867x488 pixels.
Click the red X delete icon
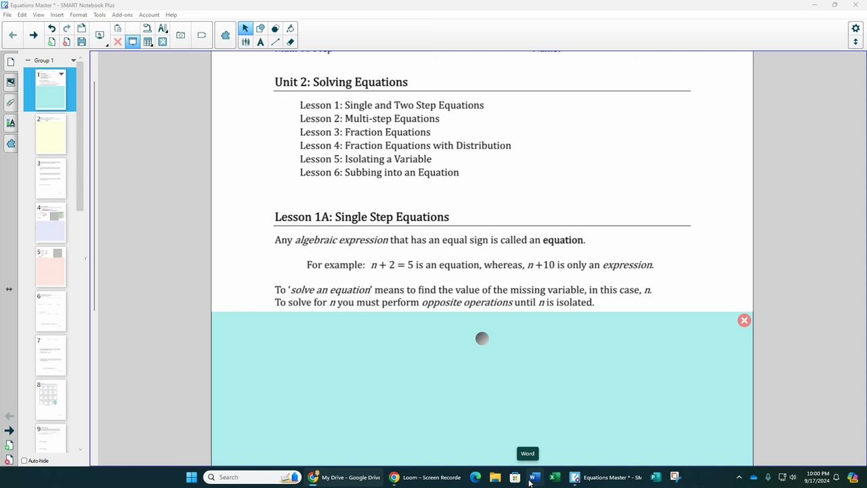(x=118, y=42)
